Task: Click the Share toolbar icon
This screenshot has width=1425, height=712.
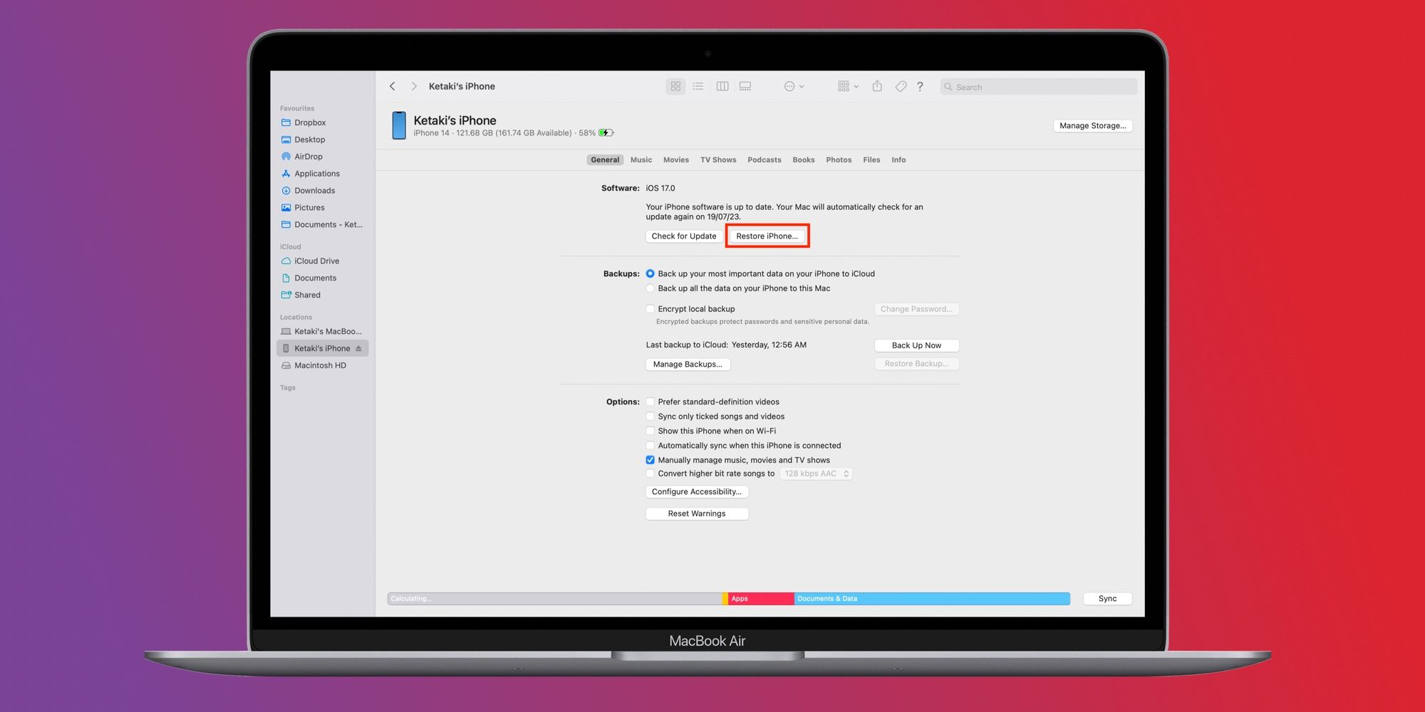Action: click(877, 86)
